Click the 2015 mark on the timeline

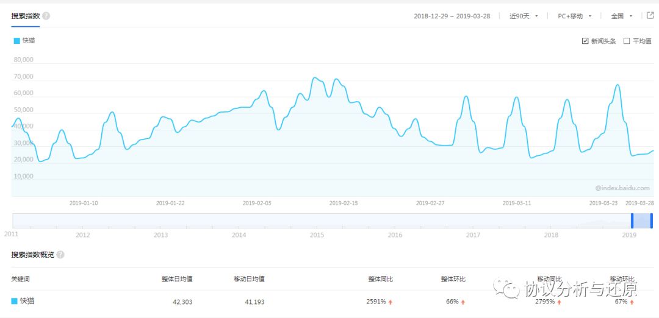pos(317,235)
